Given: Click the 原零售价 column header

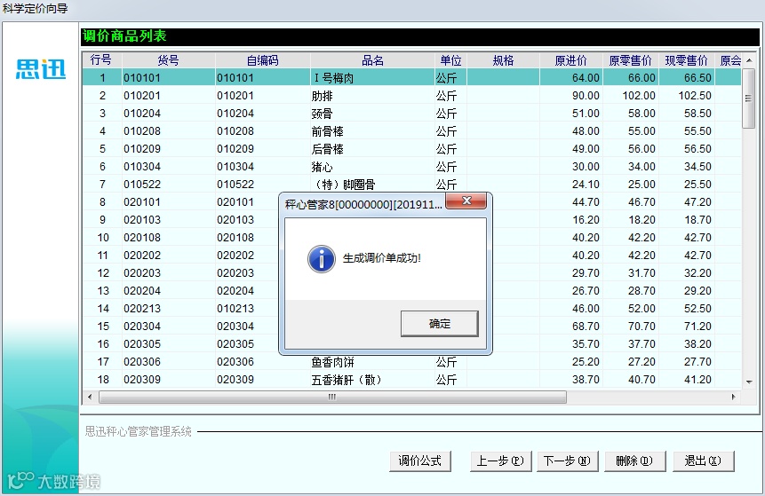Looking at the screenshot, I should [630, 60].
